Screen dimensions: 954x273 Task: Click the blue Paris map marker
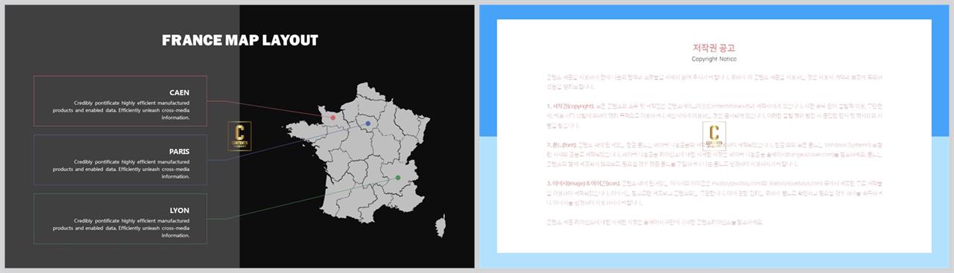point(367,123)
